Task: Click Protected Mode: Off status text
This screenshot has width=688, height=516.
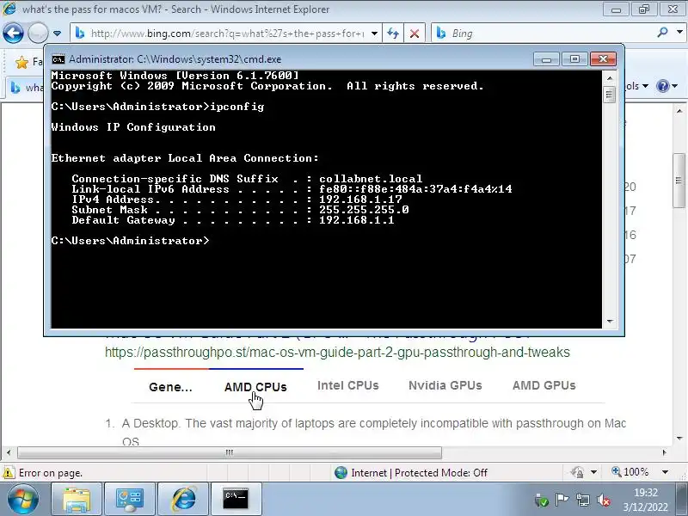Action: [441, 472]
